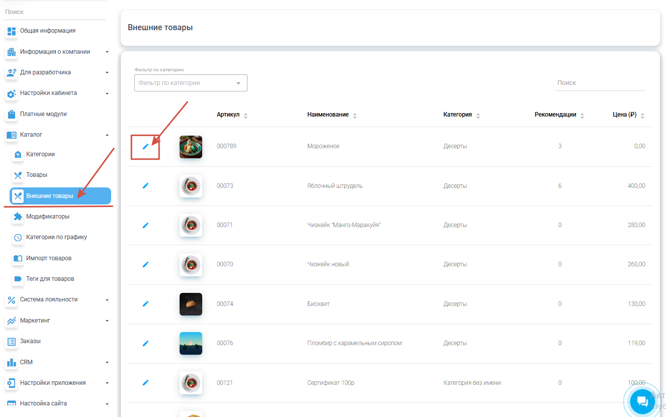Open thumbnail of Пломбир с карамельным сиропом
The width and height of the screenshot is (666, 417).
[x=191, y=344]
